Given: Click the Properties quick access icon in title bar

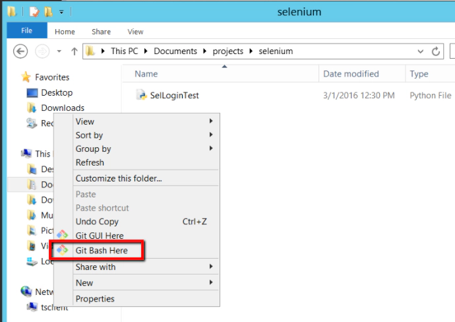Looking at the screenshot, I should (34, 12).
